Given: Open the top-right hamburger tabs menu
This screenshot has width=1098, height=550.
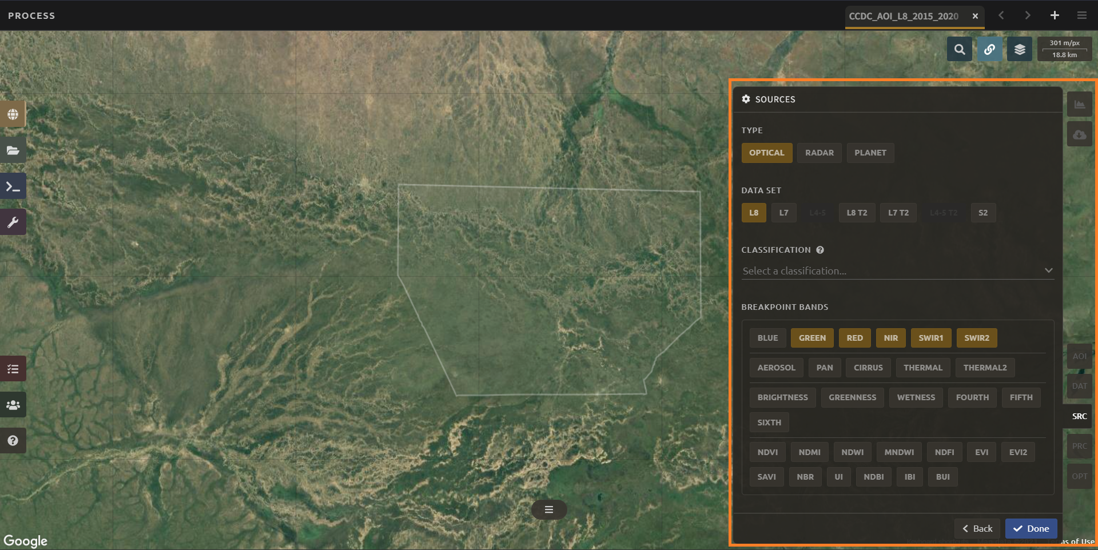Looking at the screenshot, I should pyautogui.click(x=1081, y=15).
